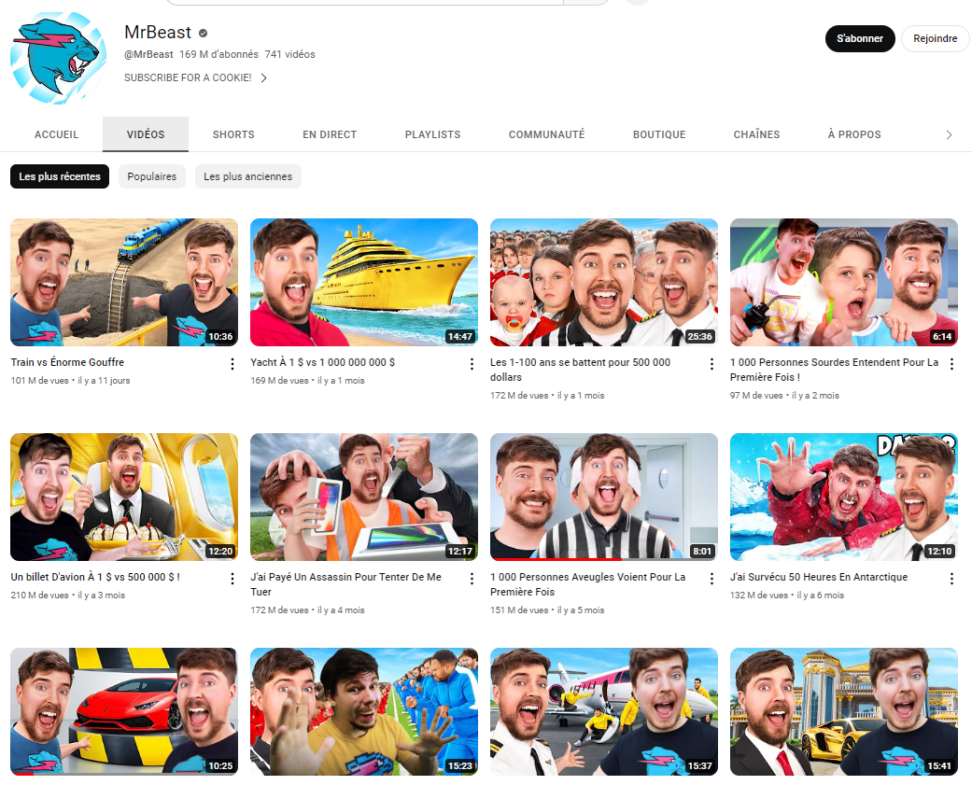
Task: Click the '169 M d'abonnés' subscriber count
Action: [218, 54]
